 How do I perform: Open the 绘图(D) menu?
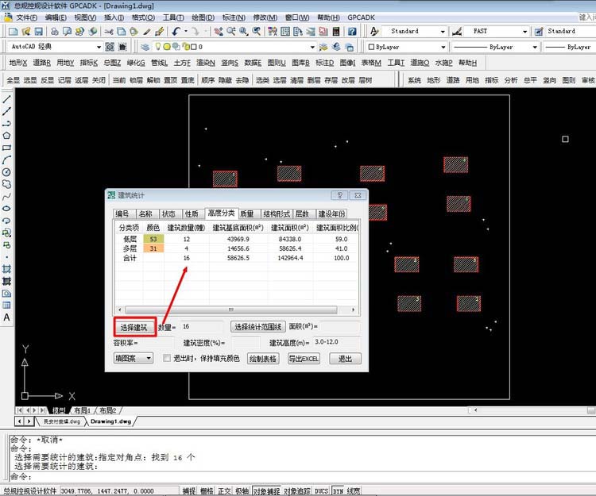[x=203, y=17]
